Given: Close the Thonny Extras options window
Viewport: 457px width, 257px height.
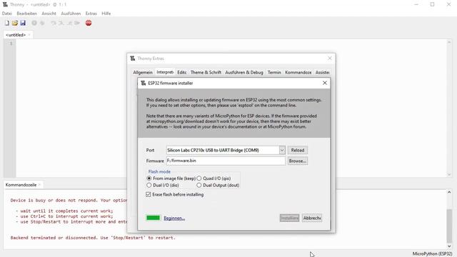Looking at the screenshot, I should pyautogui.click(x=330, y=59).
